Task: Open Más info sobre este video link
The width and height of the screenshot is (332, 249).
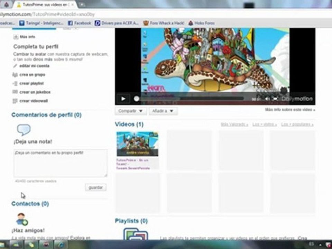Action: (290, 110)
